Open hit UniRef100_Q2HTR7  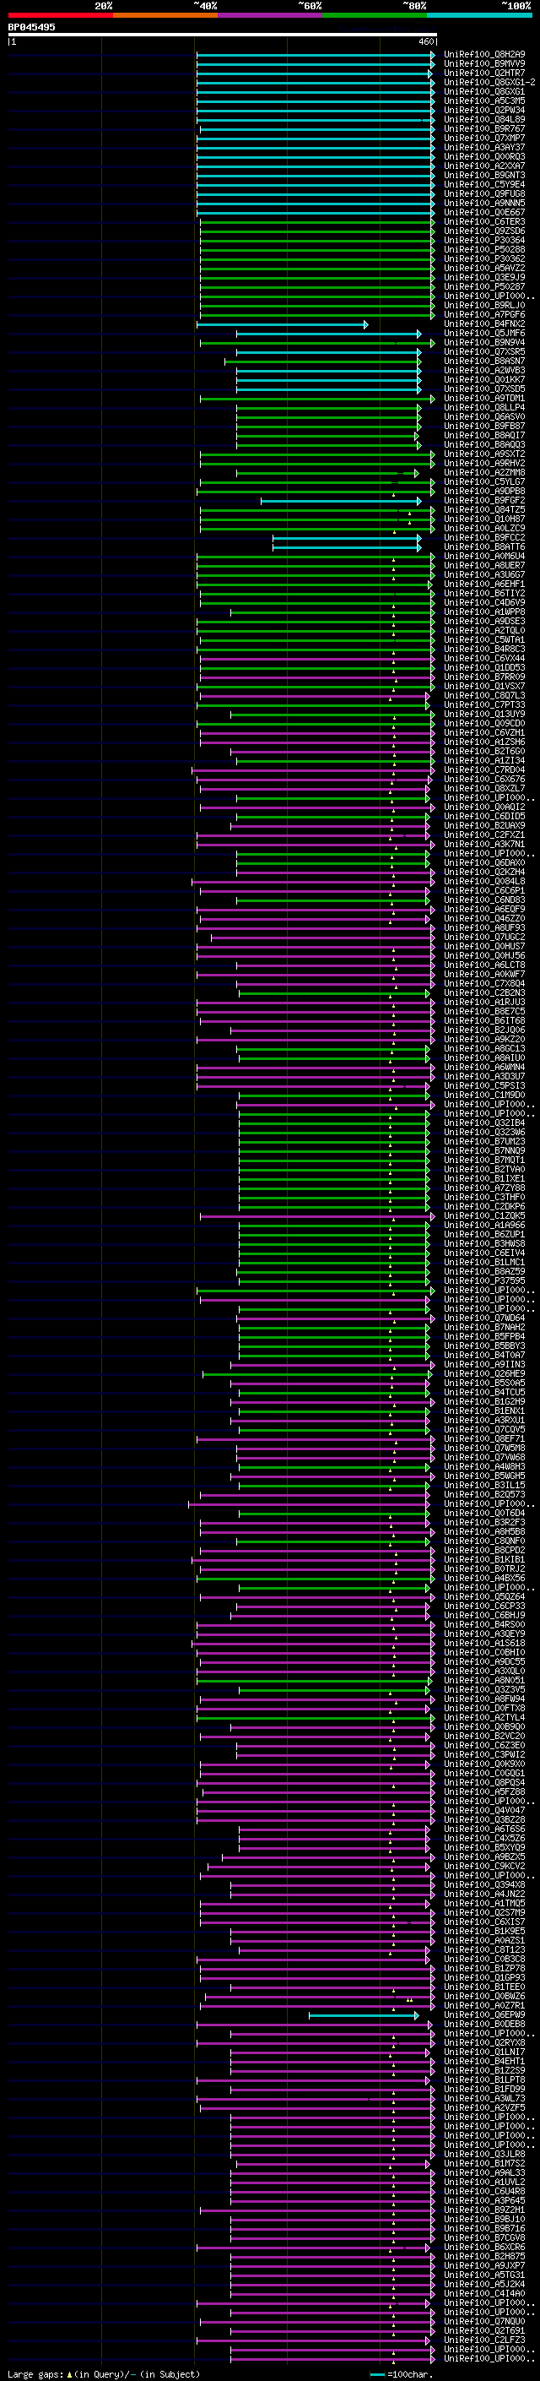tap(484, 73)
